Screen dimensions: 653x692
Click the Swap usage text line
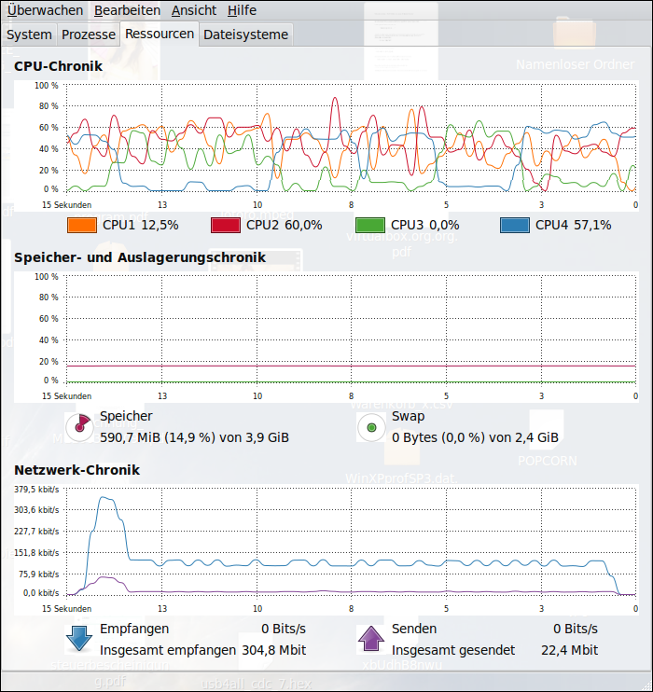pos(475,436)
